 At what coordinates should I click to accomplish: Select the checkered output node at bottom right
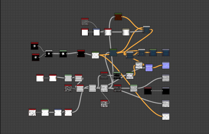(x=166, y=116)
